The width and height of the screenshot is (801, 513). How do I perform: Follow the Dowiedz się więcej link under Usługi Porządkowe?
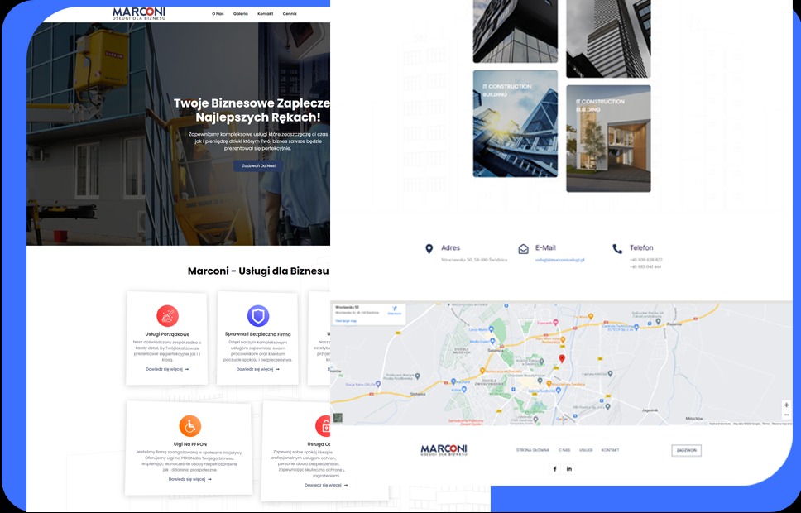[166, 368]
